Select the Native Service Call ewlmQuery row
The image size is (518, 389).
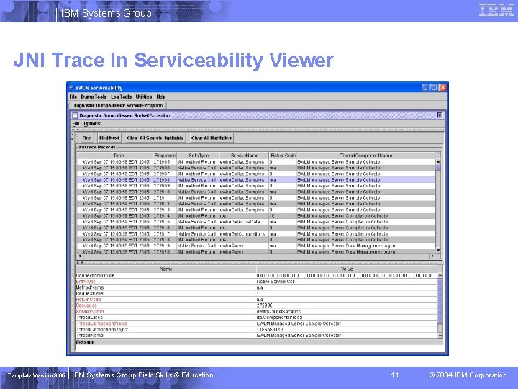tap(256, 246)
